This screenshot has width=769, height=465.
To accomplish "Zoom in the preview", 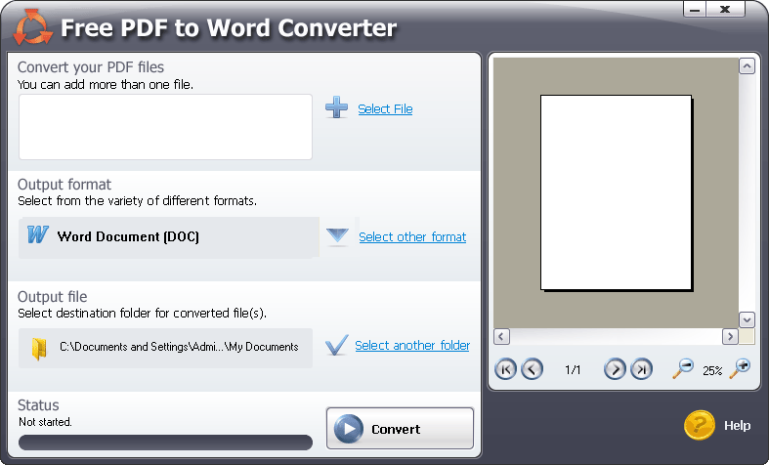I will coord(740,368).
